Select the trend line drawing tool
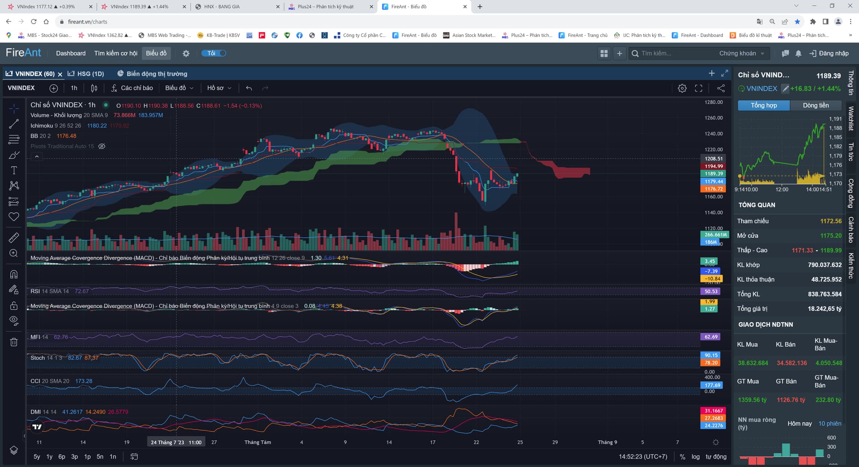Viewport: 859px width, 467px height. [14, 124]
